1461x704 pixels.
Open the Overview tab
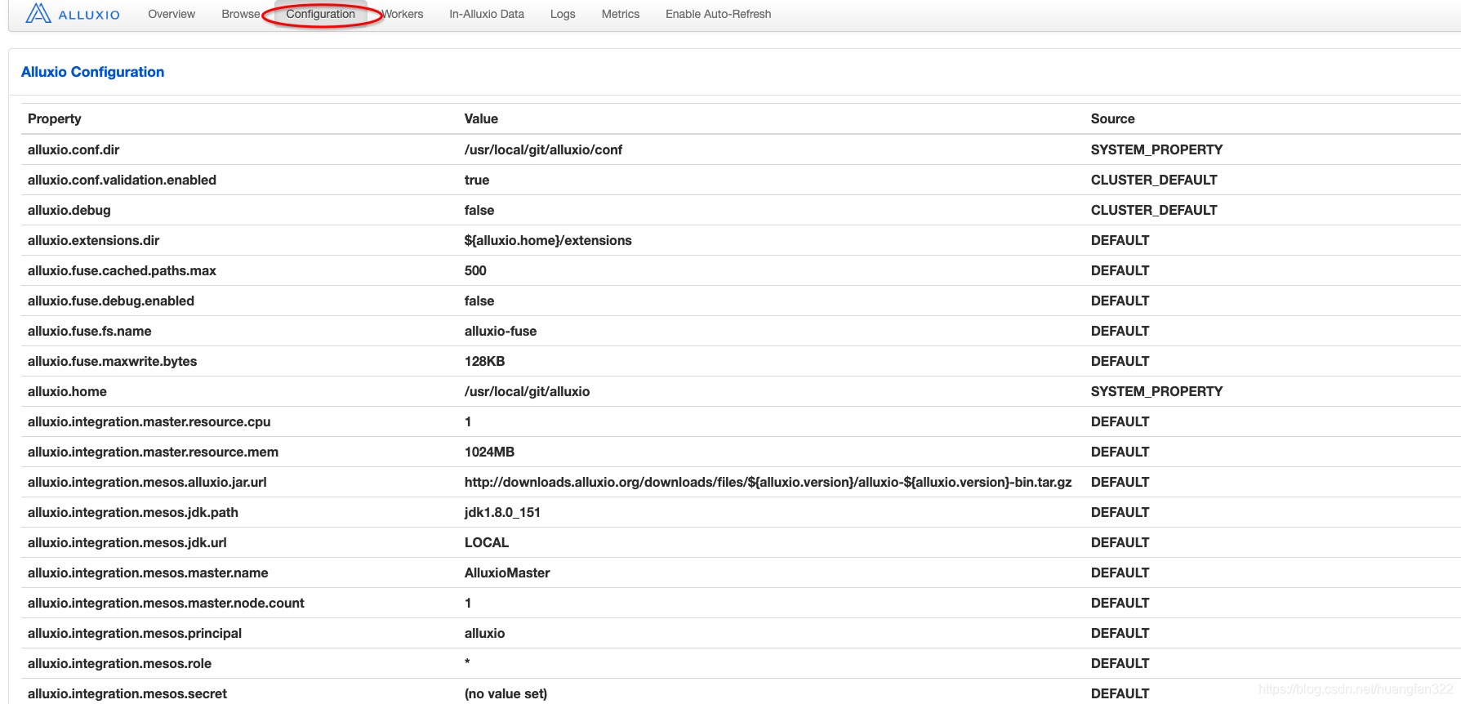[x=171, y=14]
